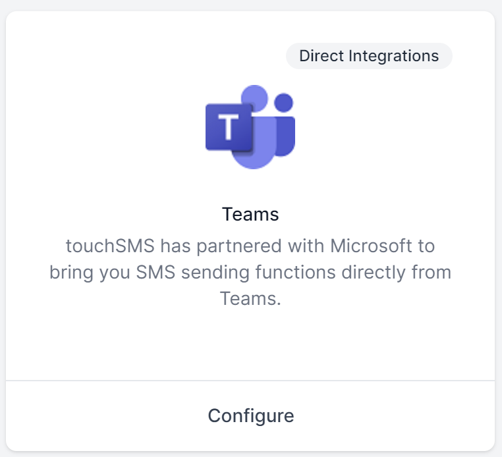The width and height of the screenshot is (502, 457).
Task: Click the large person head circle in logo
Action: click(x=255, y=98)
